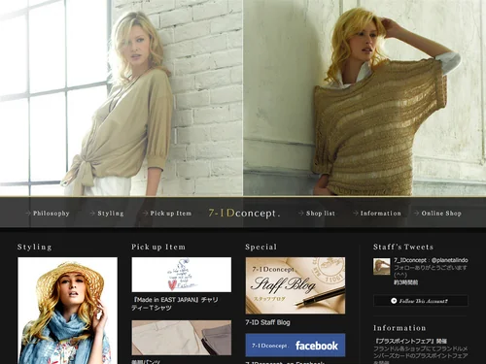Click the arrow icon beside Philosophy
This screenshot has width=486, height=364.
(x=28, y=213)
